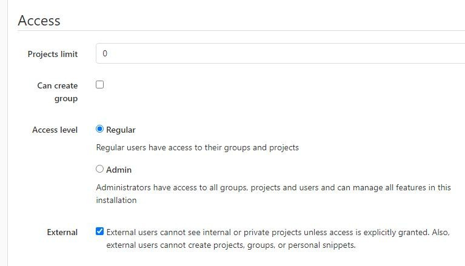
Task: Click the "Admin" option label text
Action: 119,170
